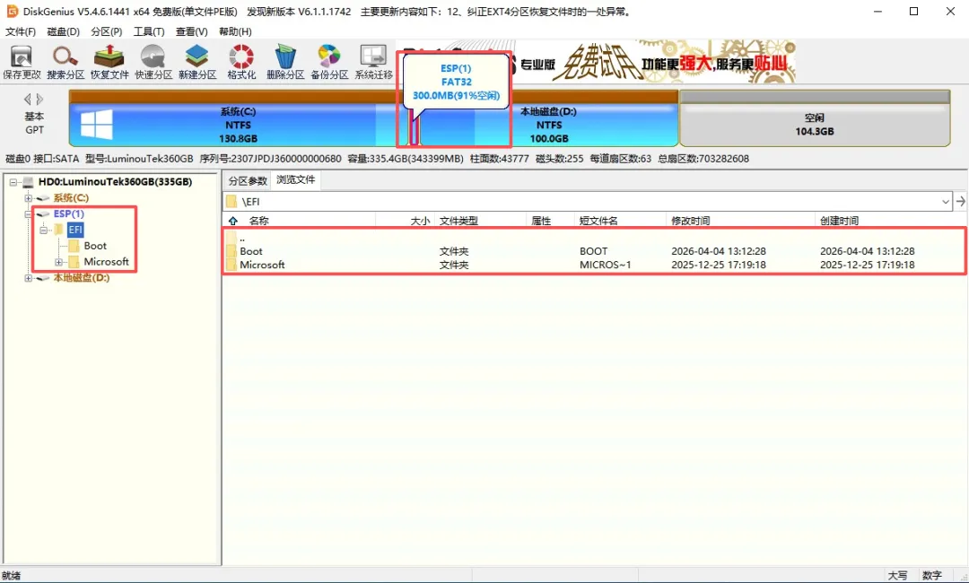Viewport: 969px width, 583px height.
Task: Expand the 本地磁盘(D:) tree node
Action: click(28, 279)
